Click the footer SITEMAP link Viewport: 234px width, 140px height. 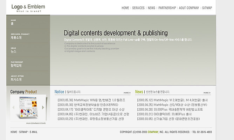tap(23, 132)
